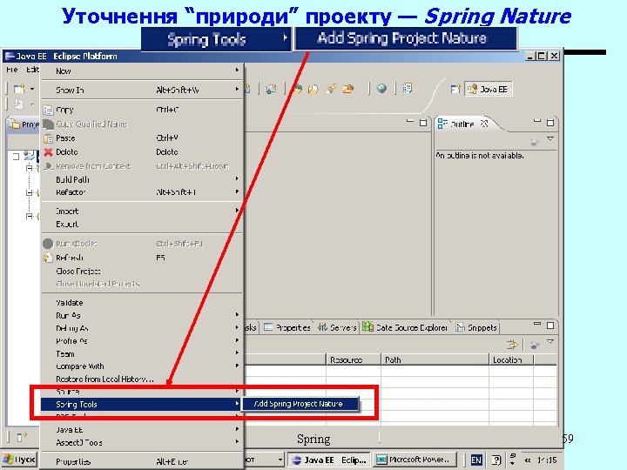Open New wizard dropdown arrow
The image size is (627, 470).
click(32, 89)
